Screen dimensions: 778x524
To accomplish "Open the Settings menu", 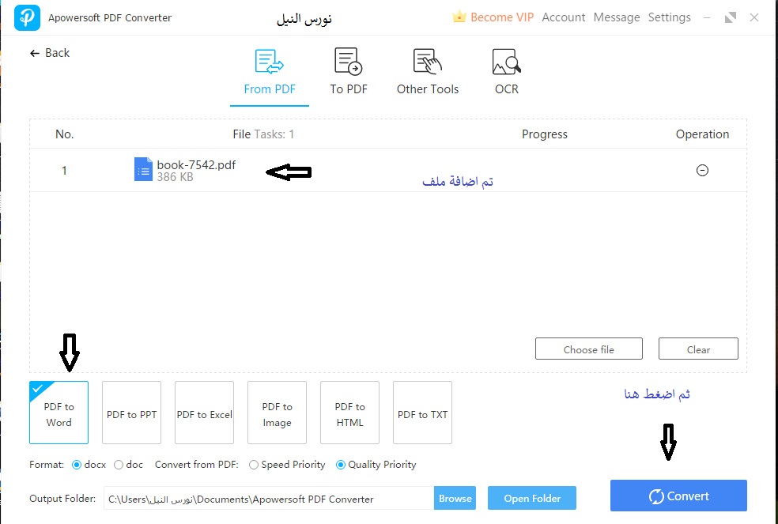I will pos(669,17).
